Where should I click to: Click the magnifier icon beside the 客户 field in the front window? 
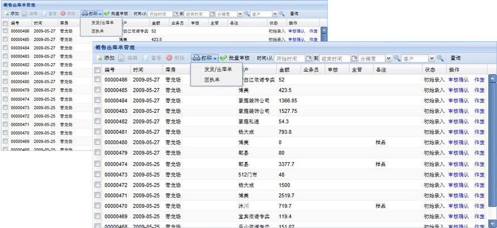(x=440, y=58)
